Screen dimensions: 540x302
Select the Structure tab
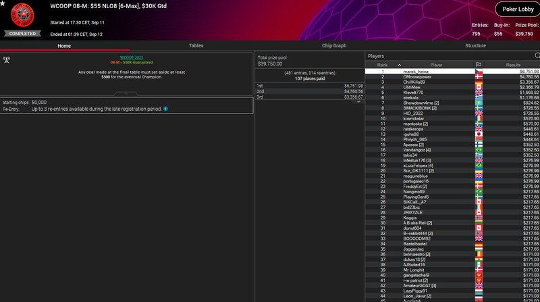click(475, 46)
